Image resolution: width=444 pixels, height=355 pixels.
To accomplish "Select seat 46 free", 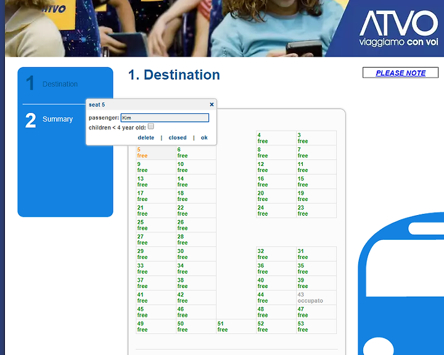I will pos(196,312).
